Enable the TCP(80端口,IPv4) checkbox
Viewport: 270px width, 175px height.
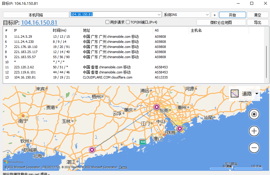[128, 22]
